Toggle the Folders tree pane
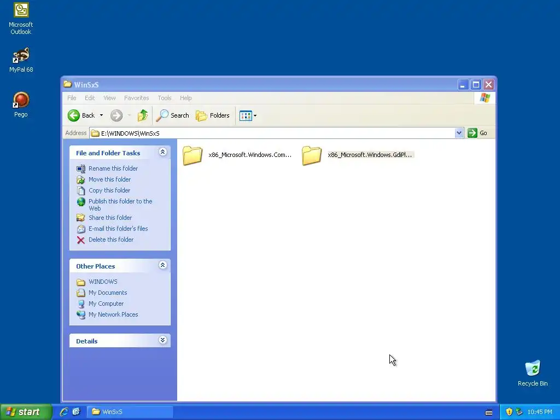 tap(213, 115)
